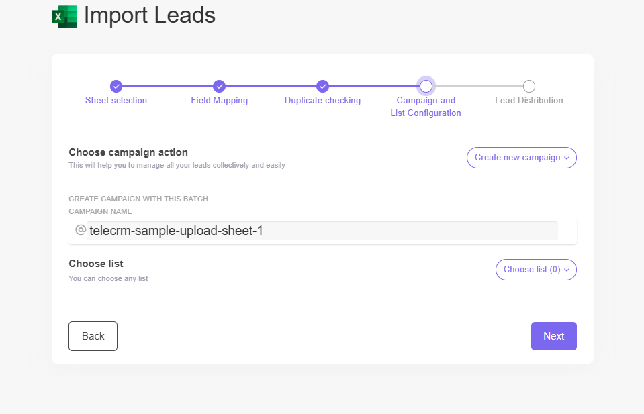Go to the Sheet selection step
The width and height of the screenshot is (644, 414).
pyautogui.click(x=116, y=100)
